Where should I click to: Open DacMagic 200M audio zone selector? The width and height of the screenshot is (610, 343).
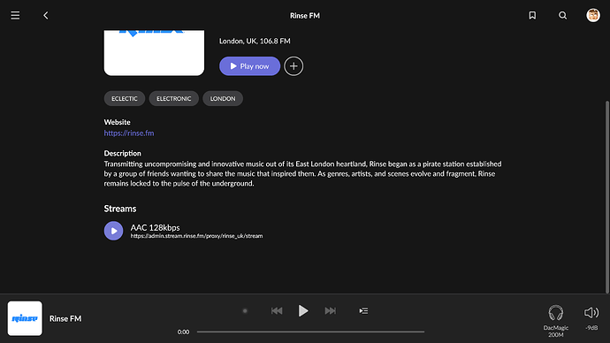(x=555, y=321)
